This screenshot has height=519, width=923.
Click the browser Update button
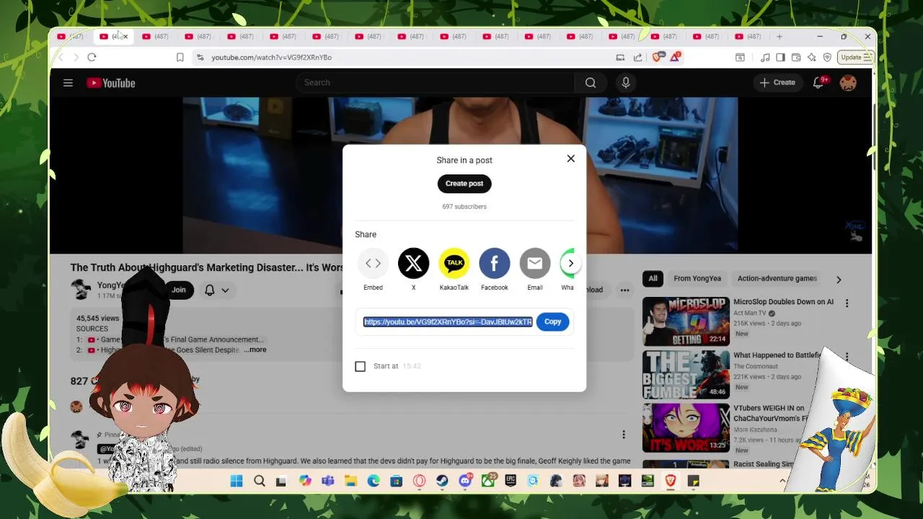[x=857, y=58]
